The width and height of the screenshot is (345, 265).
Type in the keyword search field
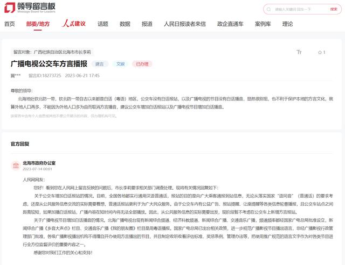[x=299, y=9]
